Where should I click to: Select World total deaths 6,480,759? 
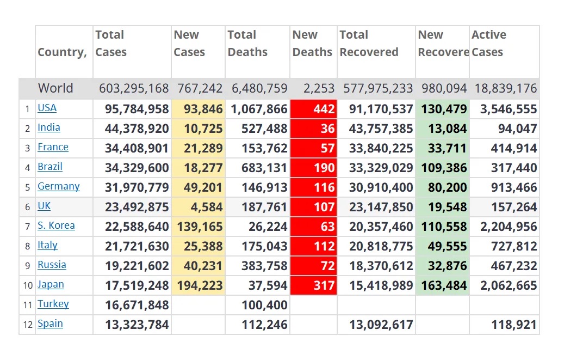pyautogui.click(x=259, y=89)
